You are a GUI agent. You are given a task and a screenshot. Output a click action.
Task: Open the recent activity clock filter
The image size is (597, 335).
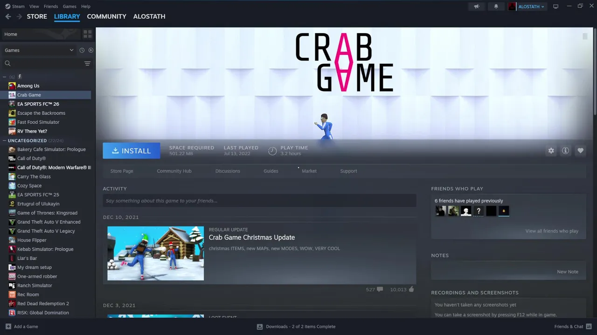pos(82,50)
